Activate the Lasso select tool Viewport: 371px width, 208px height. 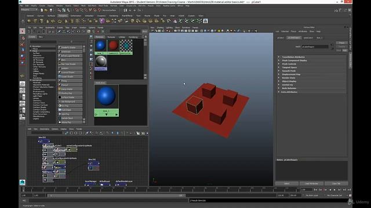pos(23,38)
